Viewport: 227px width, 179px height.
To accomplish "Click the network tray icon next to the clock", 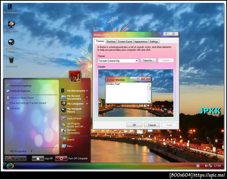I will pyautogui.click(x=210, y=166).
